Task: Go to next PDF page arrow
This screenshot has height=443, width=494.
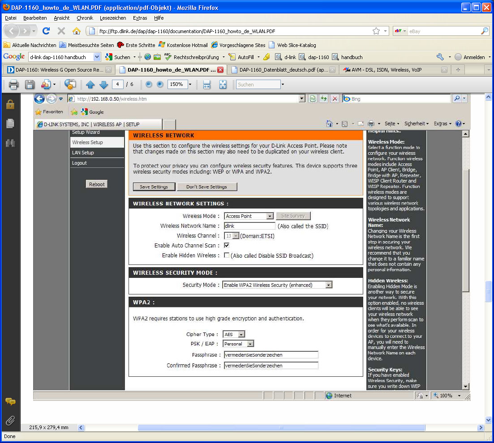Action: click(103, 85)
